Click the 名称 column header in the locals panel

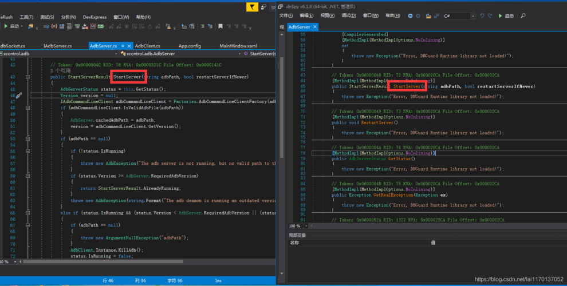tap(294, 243)
